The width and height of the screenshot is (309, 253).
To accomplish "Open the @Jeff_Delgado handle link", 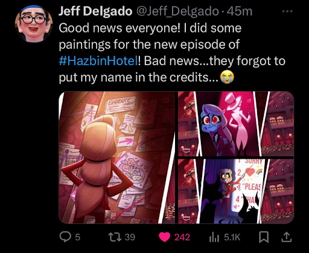I will [x=177, y=11].
